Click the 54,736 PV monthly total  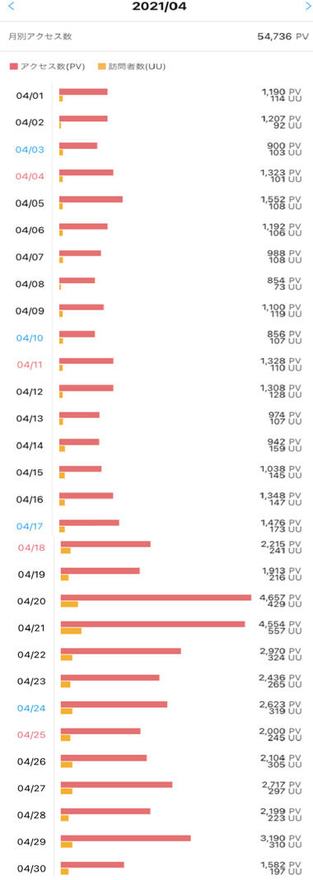(x=283, y=37)
